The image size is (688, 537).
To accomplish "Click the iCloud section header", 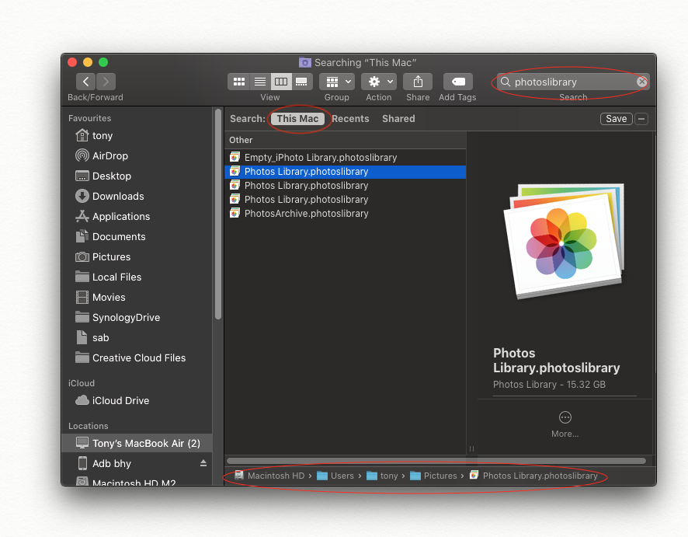I will [82, 383].
